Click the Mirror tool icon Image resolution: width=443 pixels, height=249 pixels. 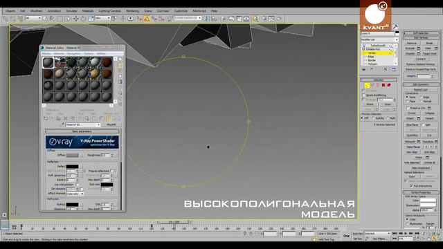(207, 19)
